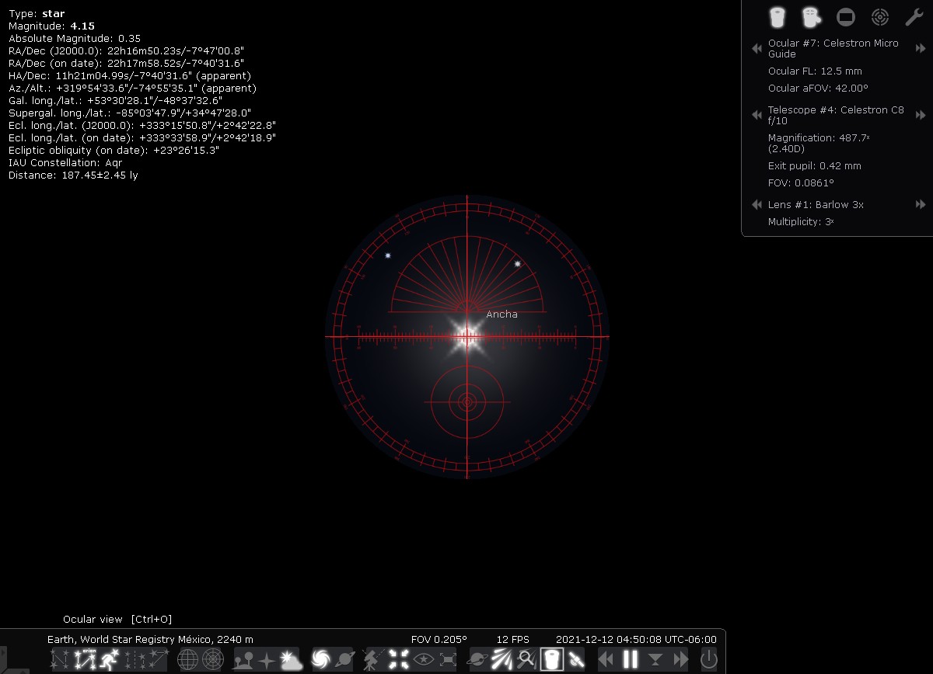Switch to sensor frame CCD view
933x674 pixels.
(x=845, y=16)
